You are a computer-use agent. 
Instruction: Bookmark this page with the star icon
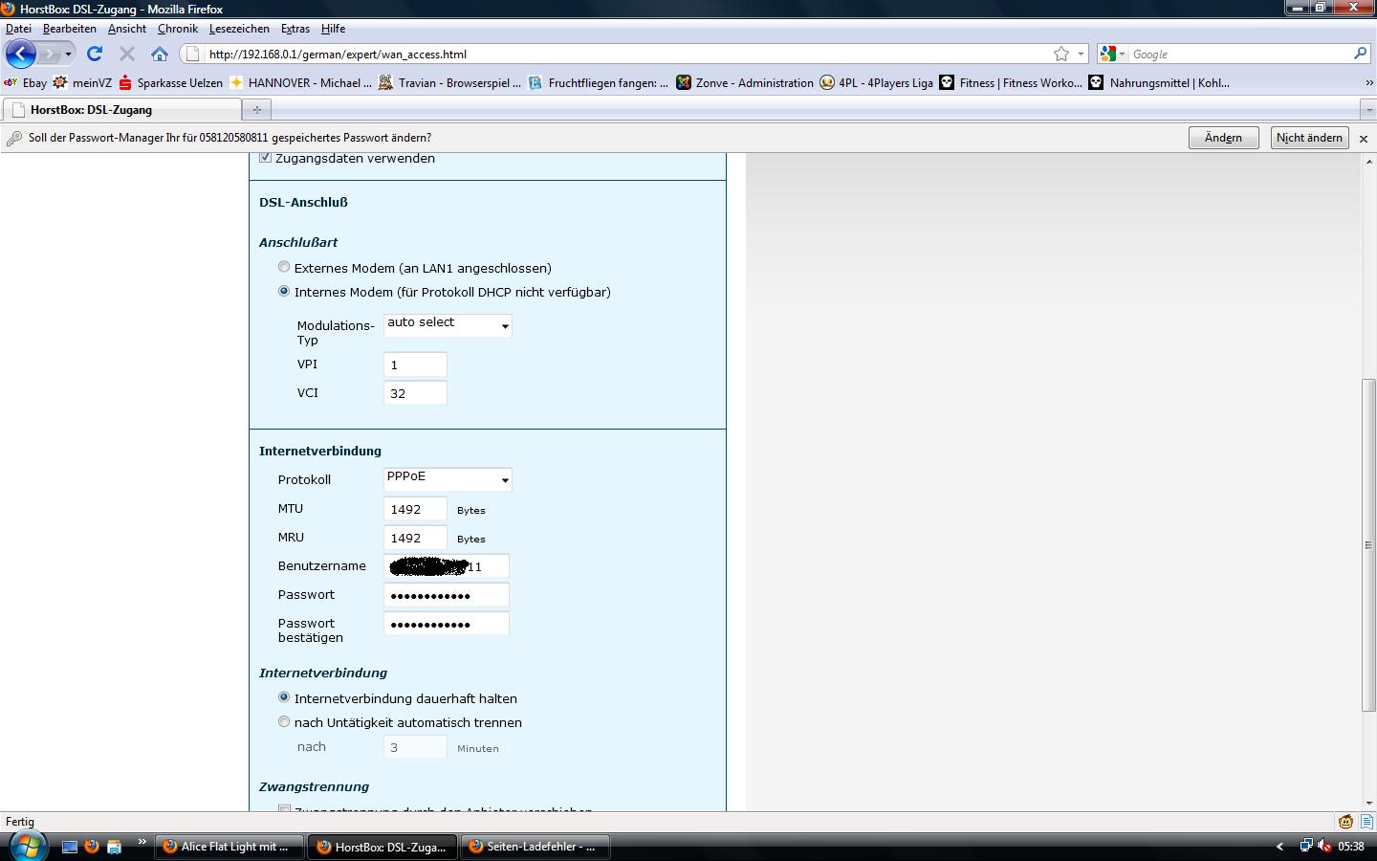[x=1060, y=55]
